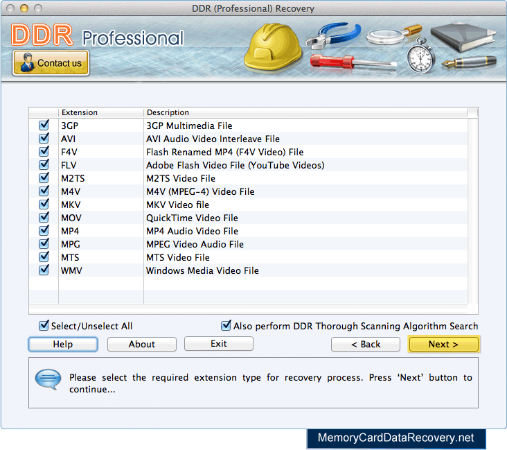This screenshot has height=450, width=507.
Task: Deselect the M2TS checkbox
Action: click(44, 178)
